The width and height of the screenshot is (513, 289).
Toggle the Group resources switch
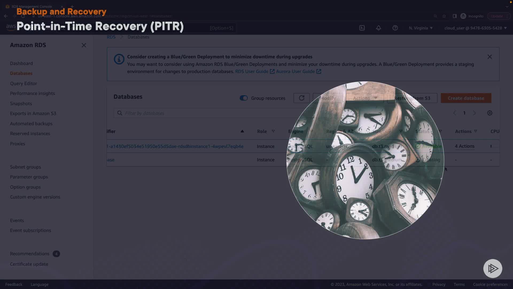(244, 98)
